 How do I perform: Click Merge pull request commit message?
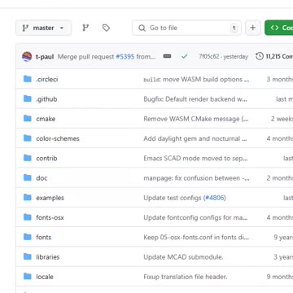[x=86, y=57]
